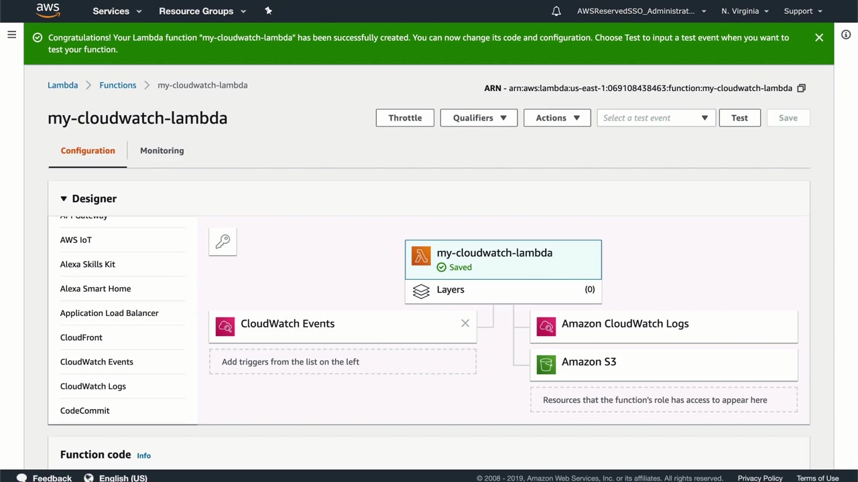Viewport: 858px width, 482px height.
Task: Click the Lambda function icon in Designer
Action: coord(421,256)
